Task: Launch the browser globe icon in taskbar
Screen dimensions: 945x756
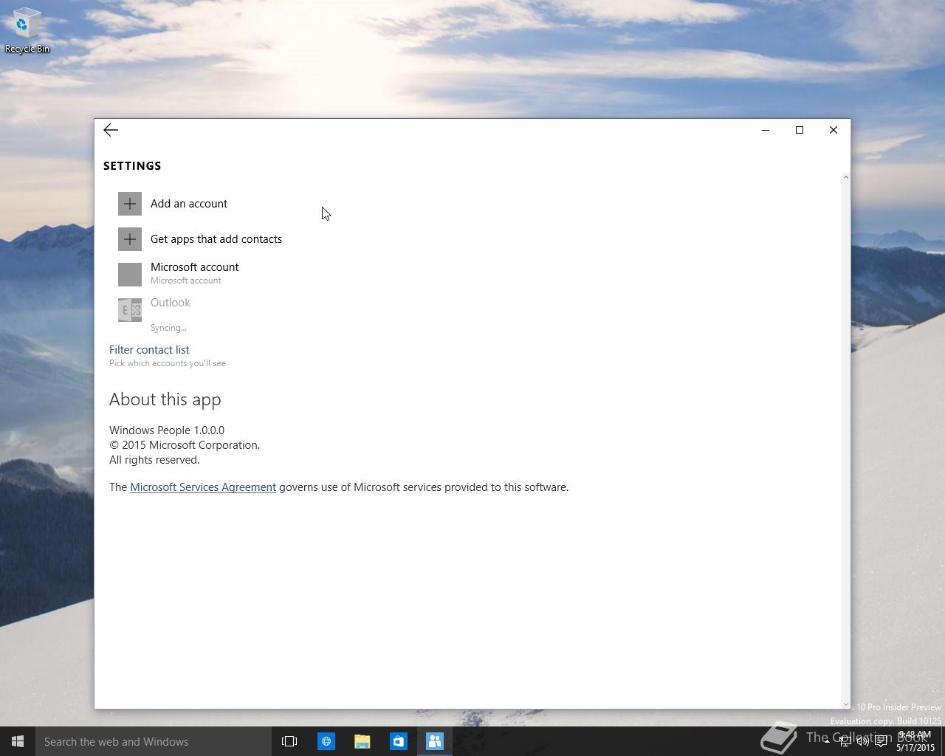Action: pyautogui.click(x=326, y=741)
